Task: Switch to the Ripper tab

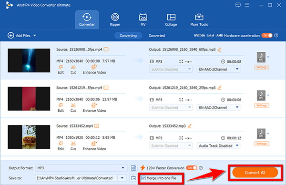Action: 115,19
